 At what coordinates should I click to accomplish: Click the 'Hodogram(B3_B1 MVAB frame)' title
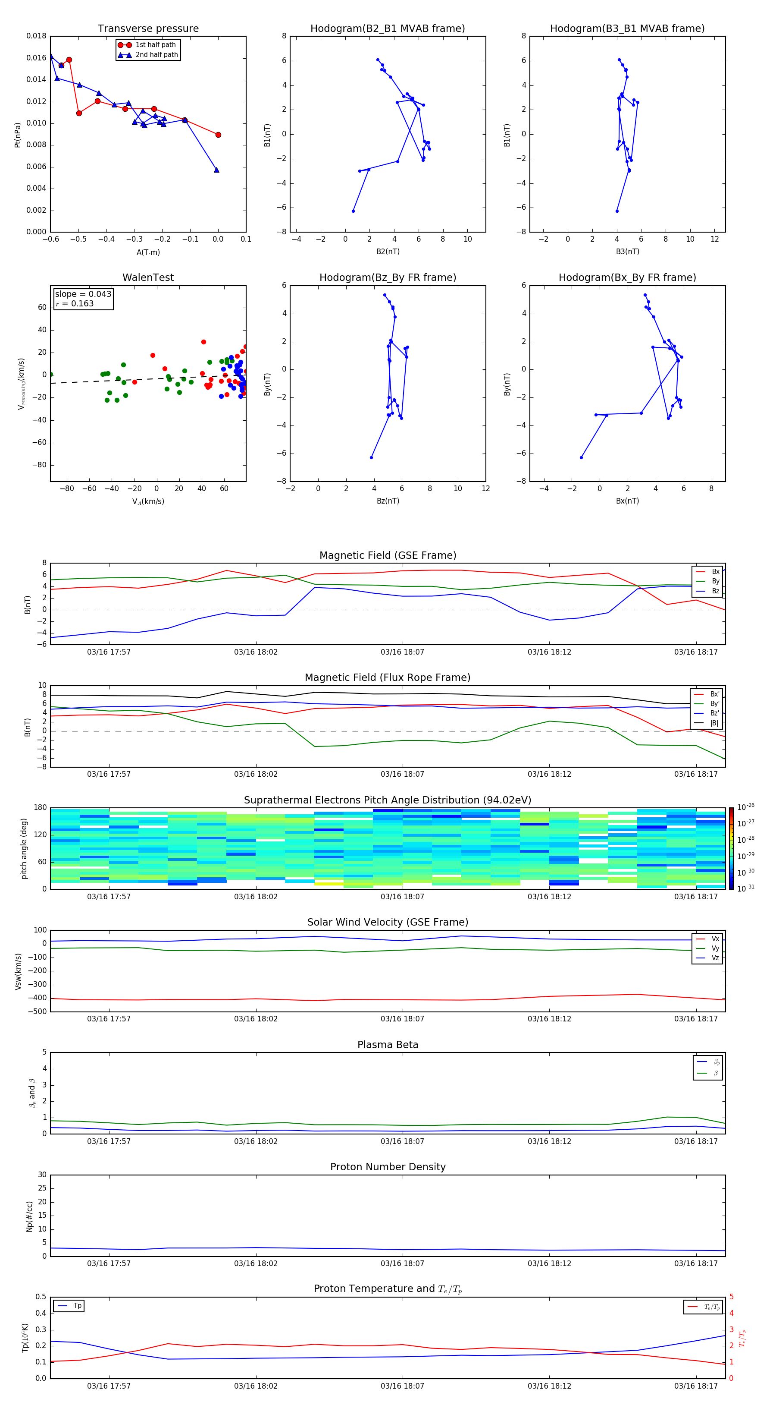[x=627, y=29]
